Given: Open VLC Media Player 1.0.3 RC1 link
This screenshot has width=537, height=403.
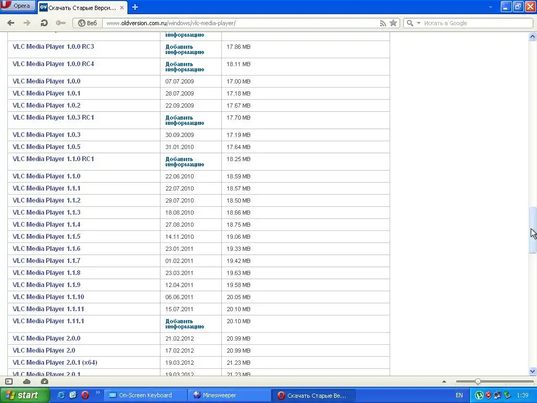Looking at the screenshot, I should 53,117.
